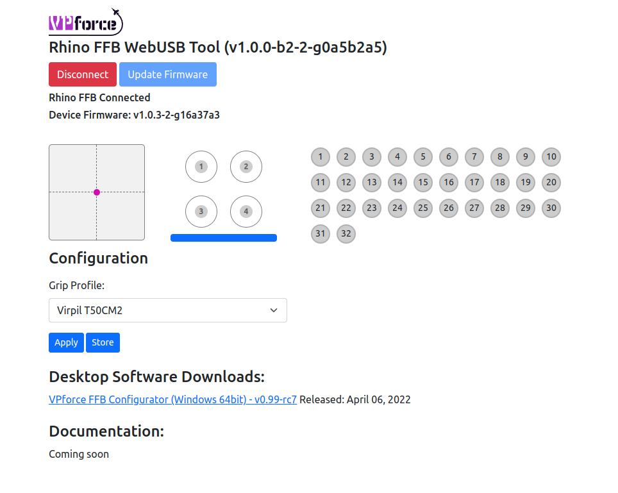618x493 pixels.
Task: Click 'Released: April 06, 2022' text
Action: 355,399
